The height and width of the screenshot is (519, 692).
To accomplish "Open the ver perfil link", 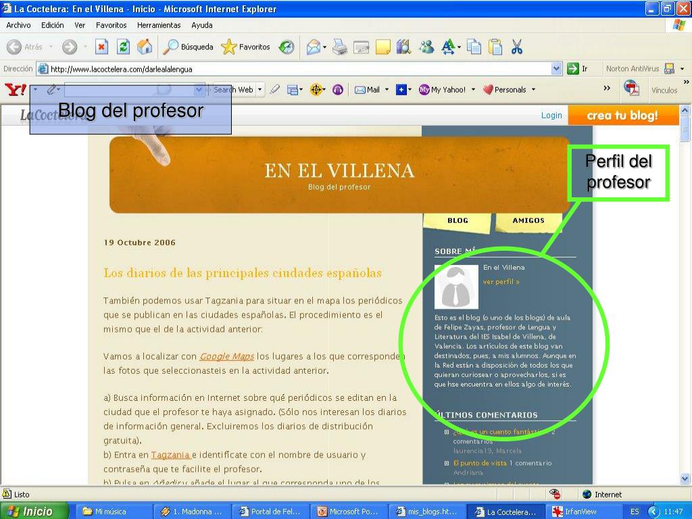I will [x=501, y=282].
